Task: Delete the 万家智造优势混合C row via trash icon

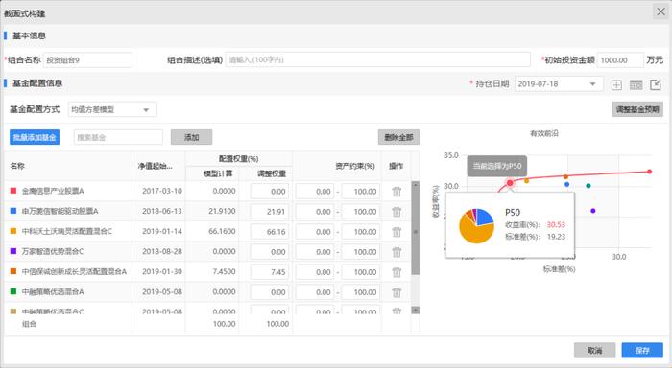Action: (x=396, y=252)
